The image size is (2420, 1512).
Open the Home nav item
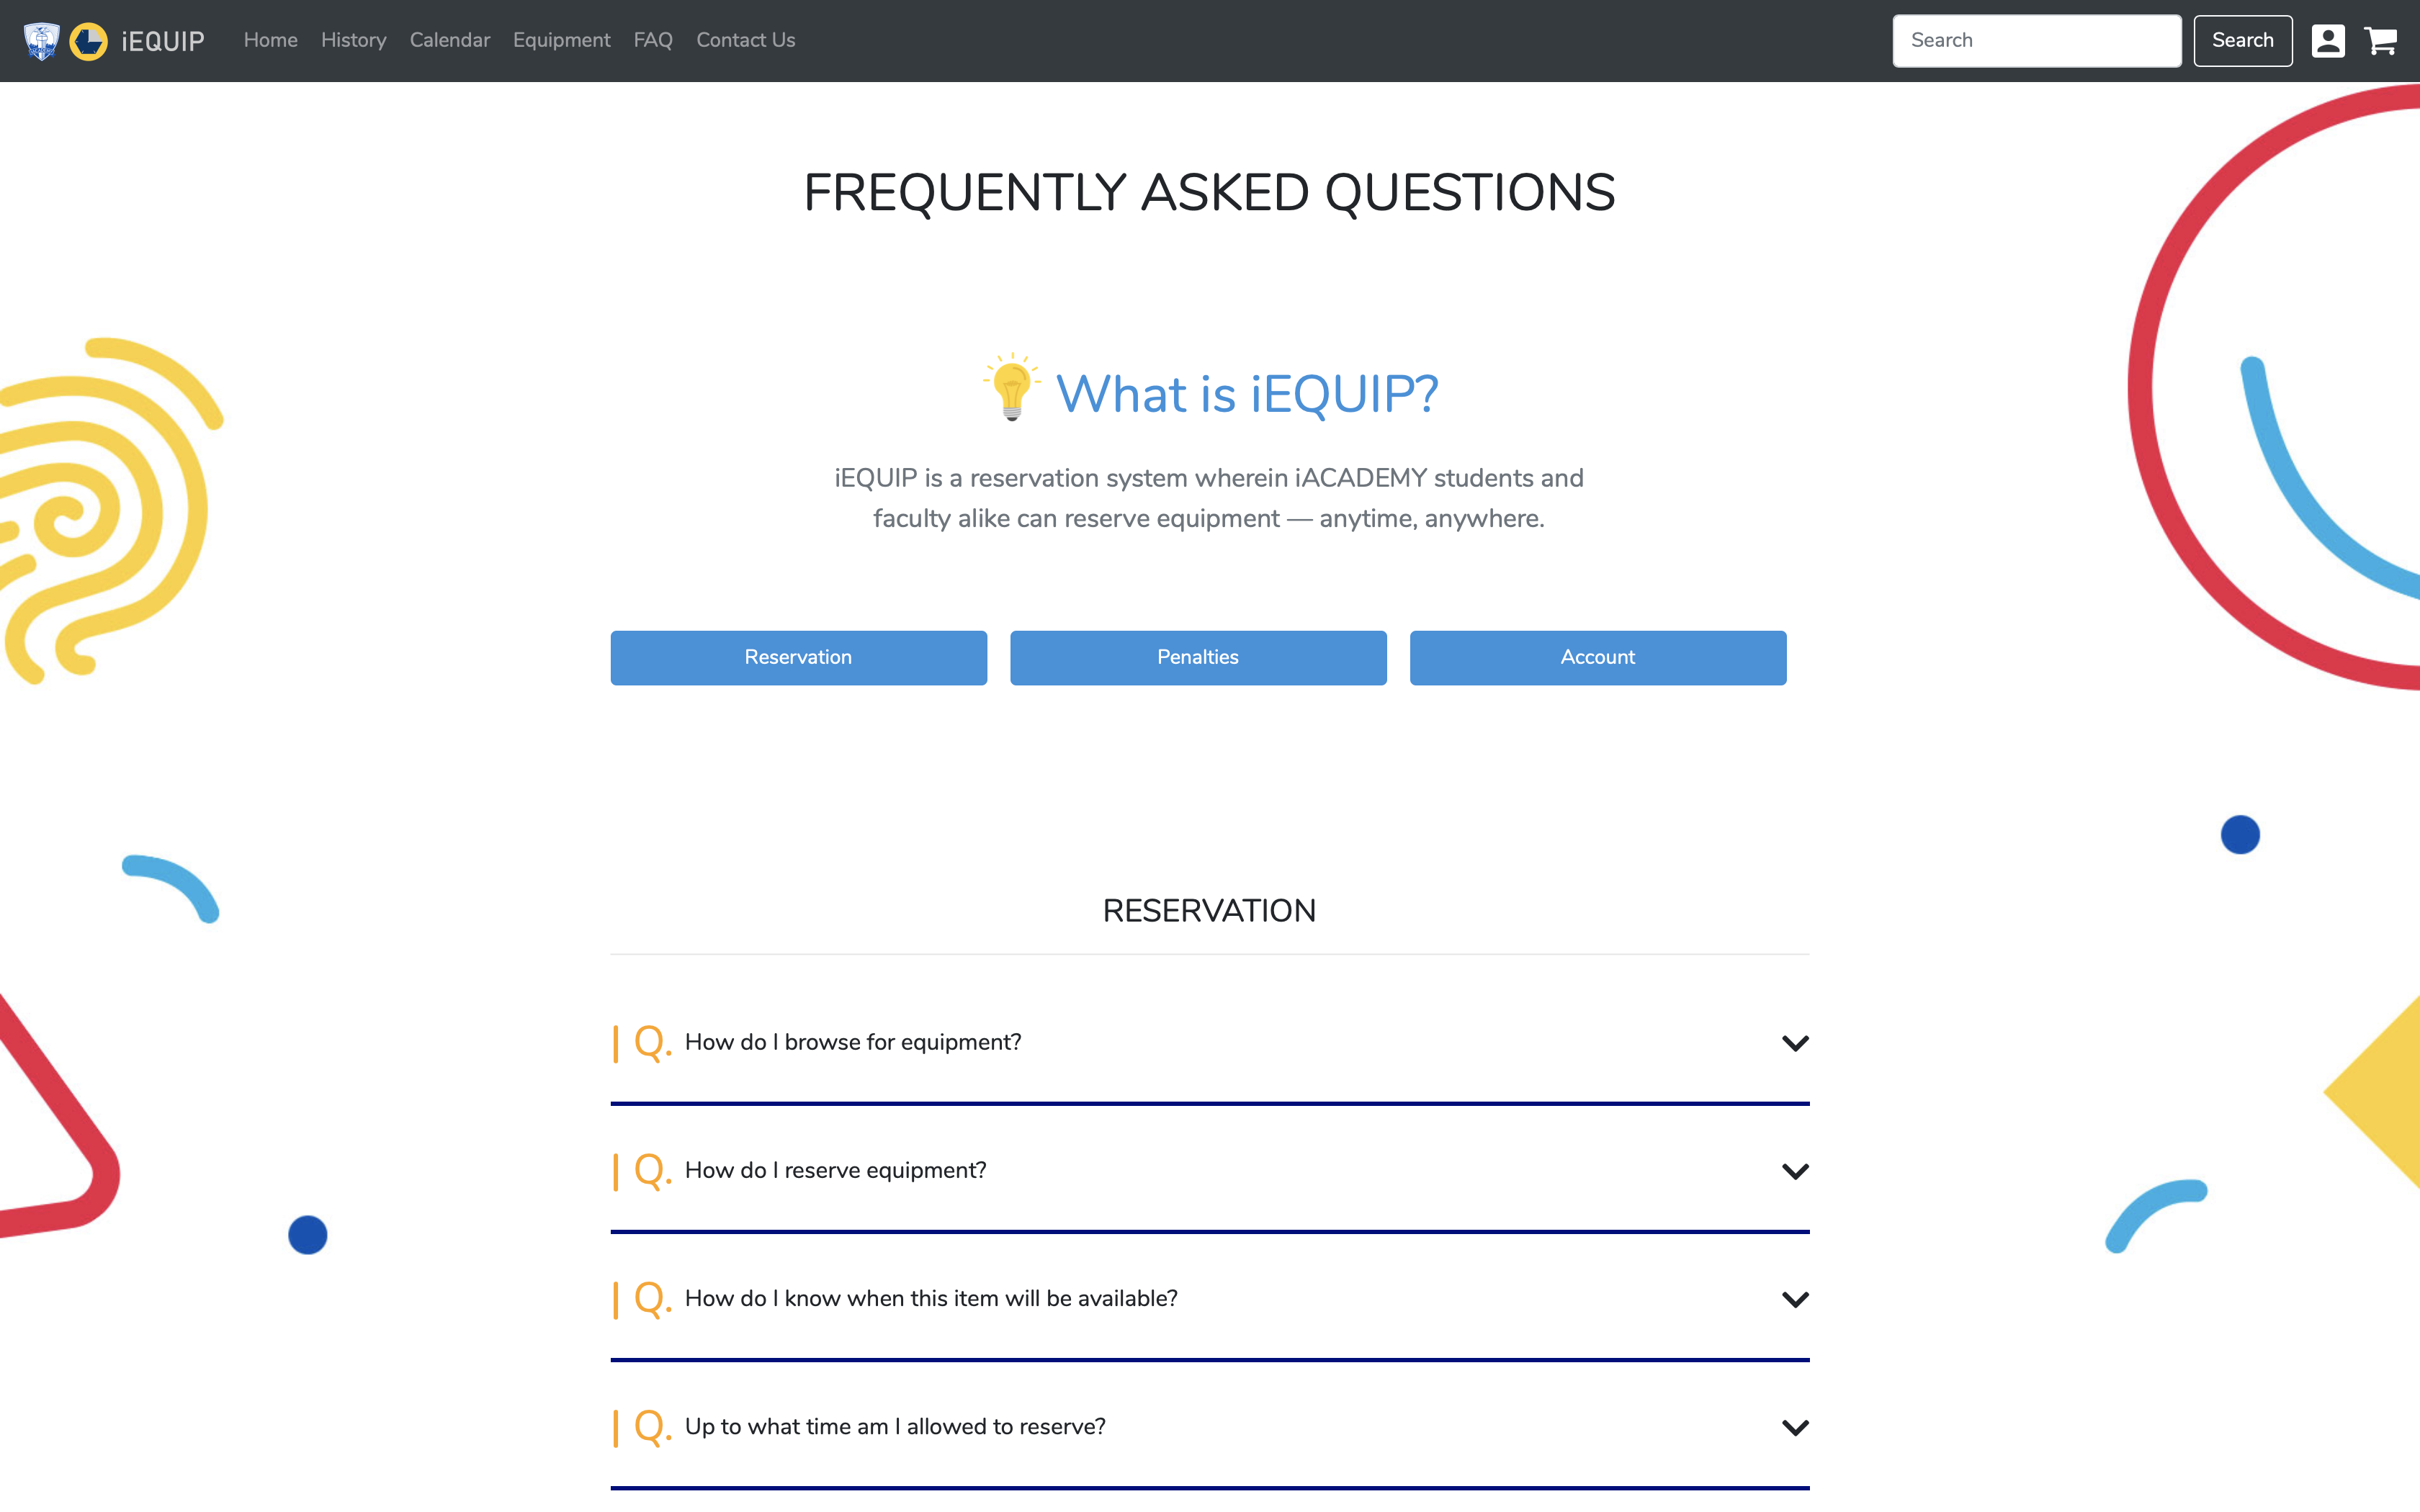[271, 40]
